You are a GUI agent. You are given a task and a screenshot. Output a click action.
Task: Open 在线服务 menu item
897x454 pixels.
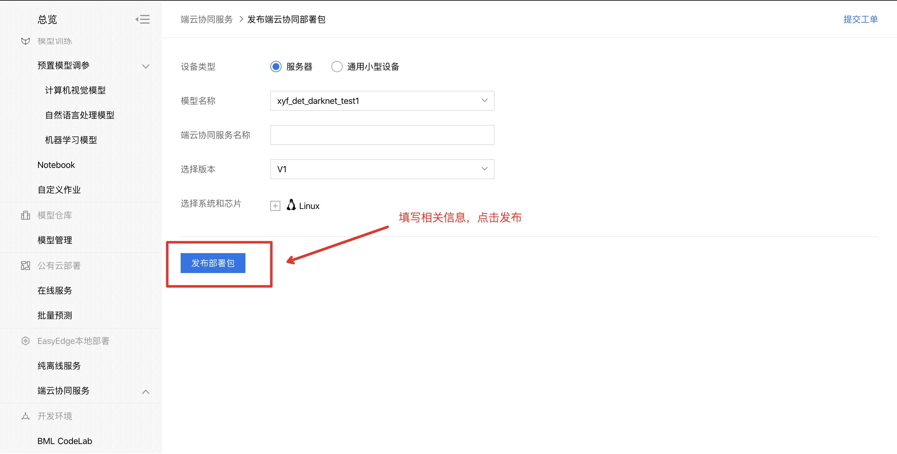click(x=55, y=291)
